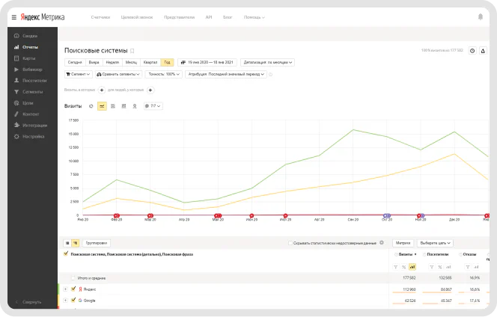Image resolution: width=497 pixels, height=317 pixels.
Task: Expand the Сравнить сегменты dropdown
Action: click(118, 74)
